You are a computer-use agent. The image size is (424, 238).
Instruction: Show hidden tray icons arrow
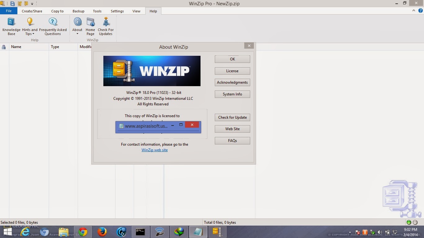350,232
